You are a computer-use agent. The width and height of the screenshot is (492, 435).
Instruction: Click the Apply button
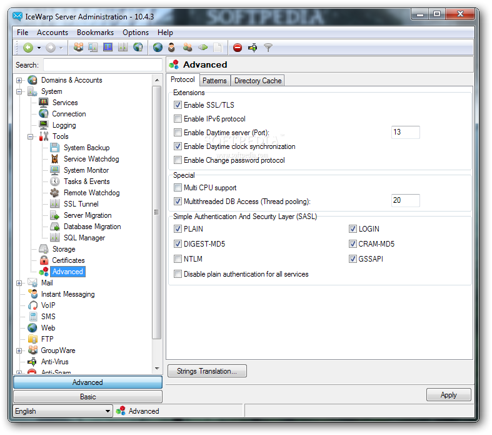(449, 395)
